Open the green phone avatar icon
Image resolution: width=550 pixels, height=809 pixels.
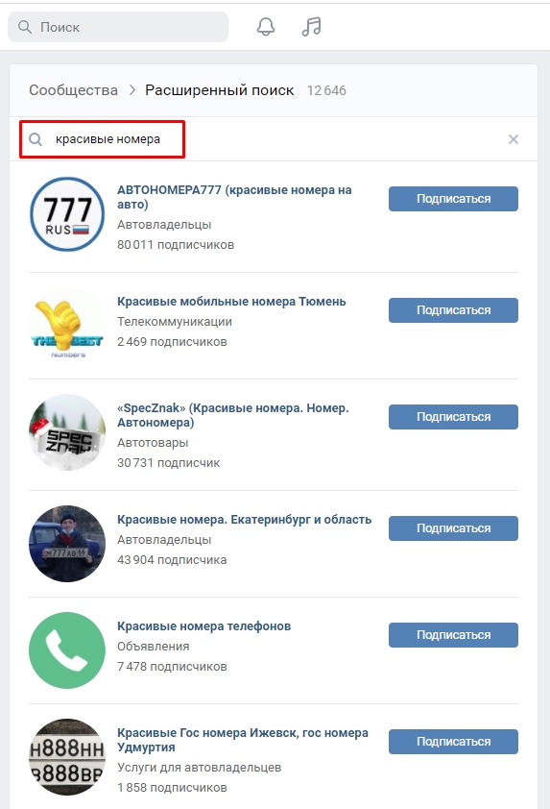coord(67,650)
